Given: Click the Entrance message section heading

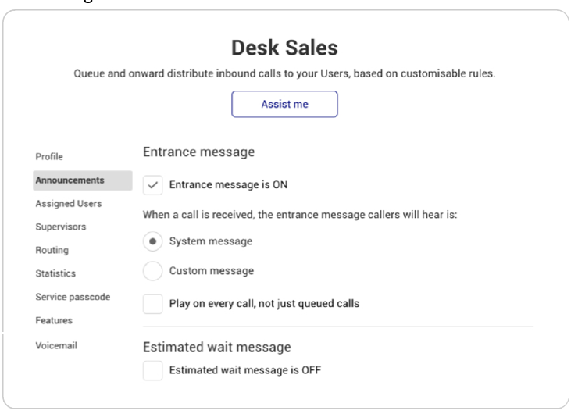Looking at the screenshot, I should [199, 152].
